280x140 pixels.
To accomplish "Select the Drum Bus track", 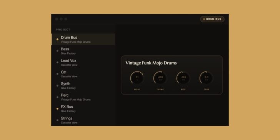I will click(x=83, y=39).
